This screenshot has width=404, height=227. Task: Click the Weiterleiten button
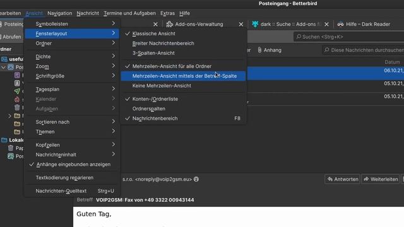pyautogui.click(x=381, y=179)
